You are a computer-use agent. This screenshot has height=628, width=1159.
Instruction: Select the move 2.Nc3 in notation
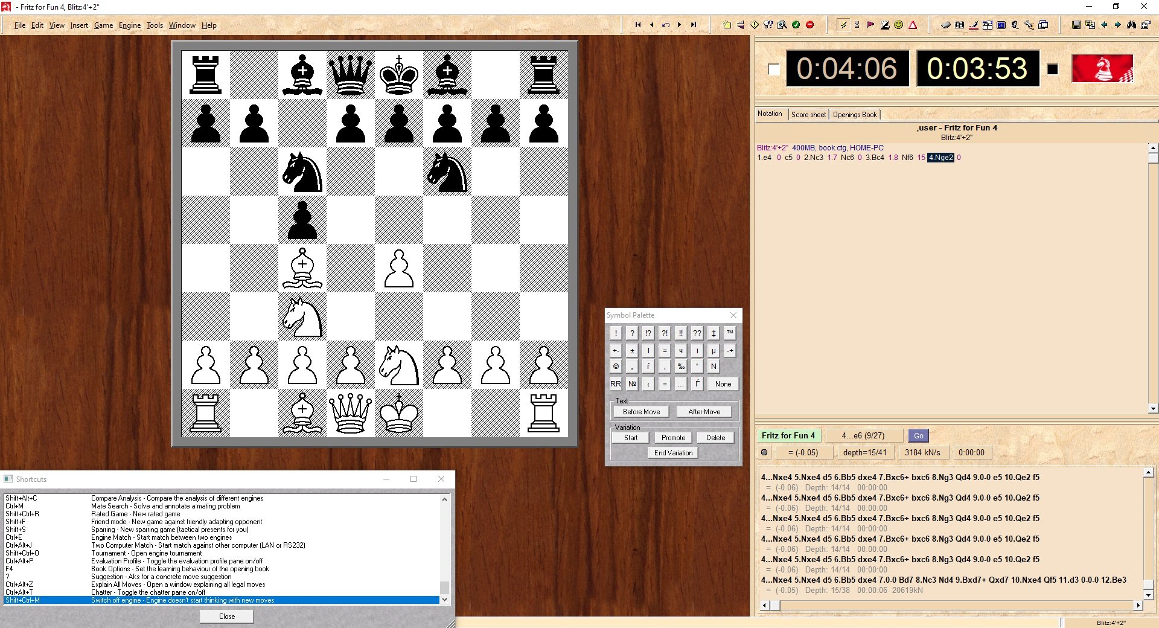click(813, 158)
